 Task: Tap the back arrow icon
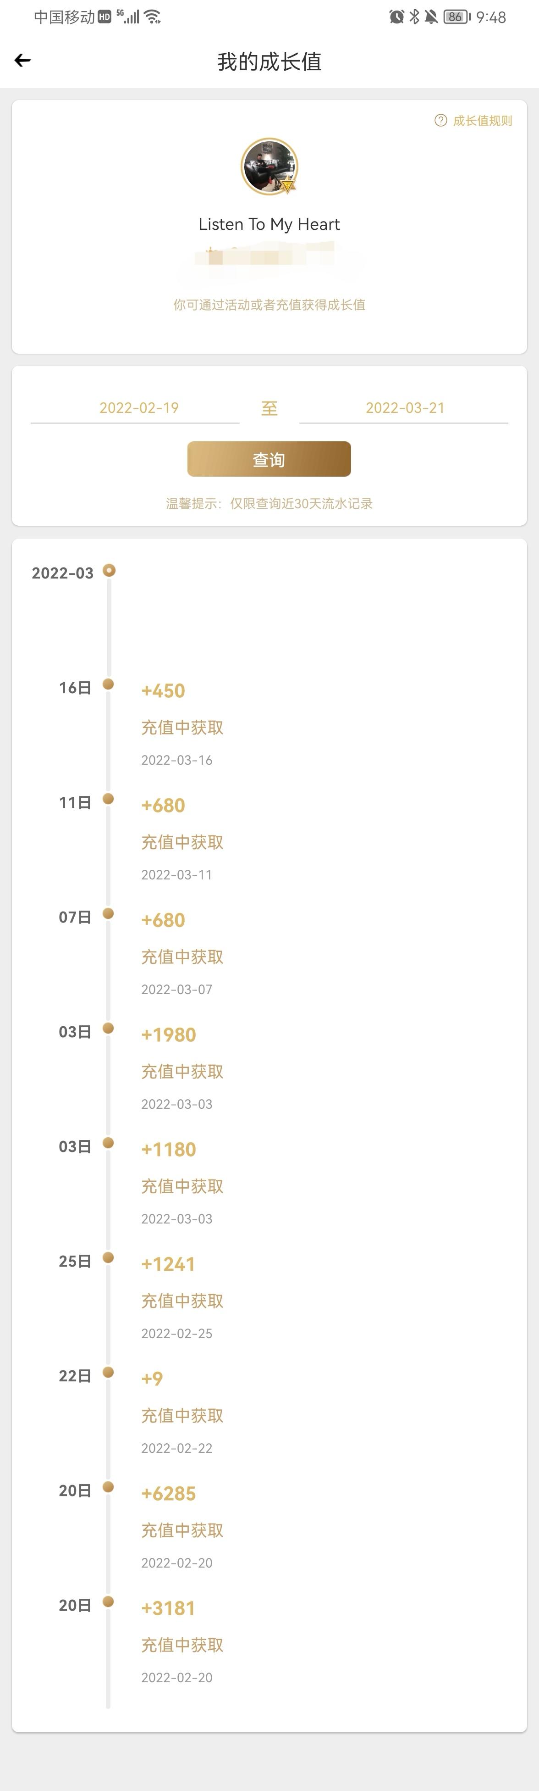point(23,61)
